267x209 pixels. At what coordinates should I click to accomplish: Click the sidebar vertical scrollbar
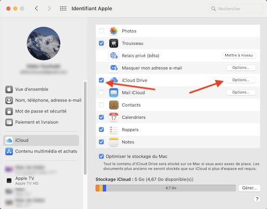pos(85,128)
